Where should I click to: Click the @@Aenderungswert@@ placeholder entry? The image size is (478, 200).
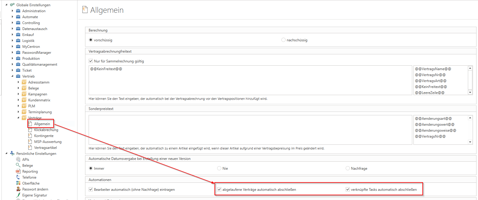coord(435,125)
